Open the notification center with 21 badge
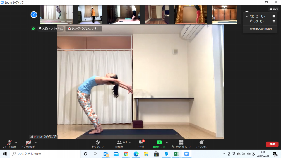The width and height of the screenshot is (281, 158). (x=275, y=154)
